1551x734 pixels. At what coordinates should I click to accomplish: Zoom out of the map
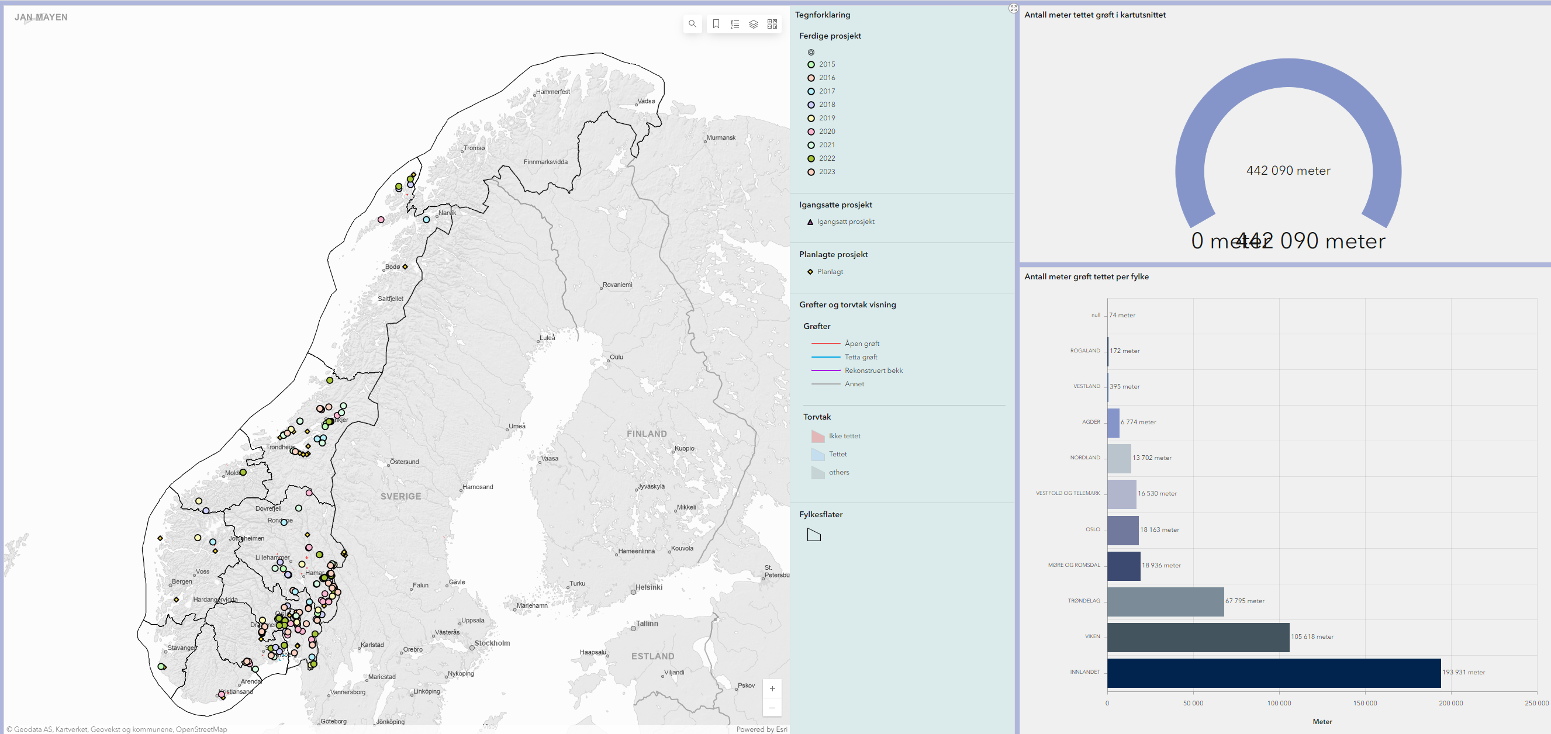click(x=772, y=708)
